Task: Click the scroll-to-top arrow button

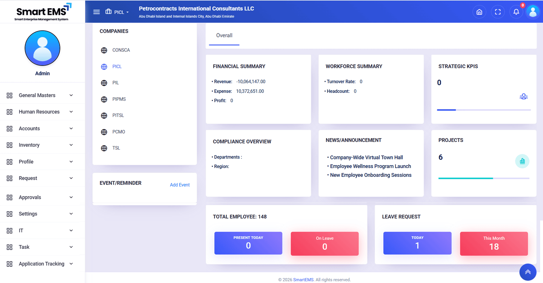Action: [x=528, y=272]
